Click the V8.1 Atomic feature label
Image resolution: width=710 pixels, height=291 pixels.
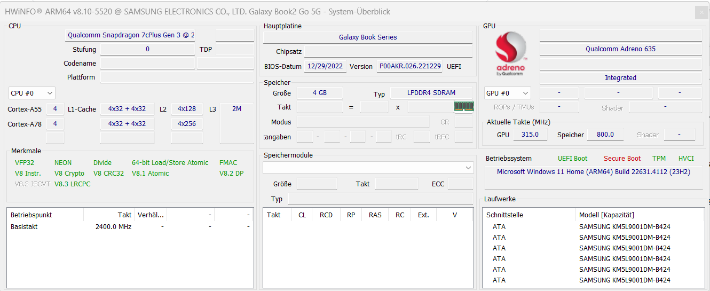click(151, 174)
